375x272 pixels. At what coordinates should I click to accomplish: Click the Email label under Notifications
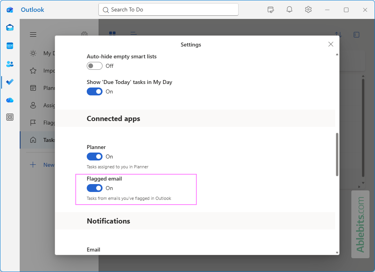tap(93, 250)
